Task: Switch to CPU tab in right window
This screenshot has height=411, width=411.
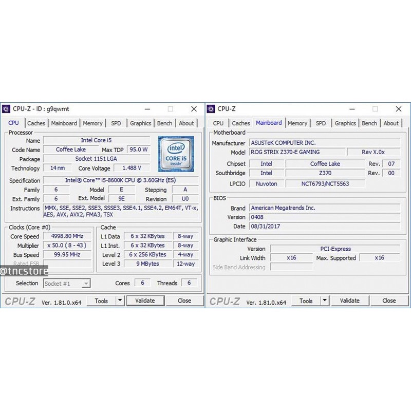Action: [x=218, y=123]
